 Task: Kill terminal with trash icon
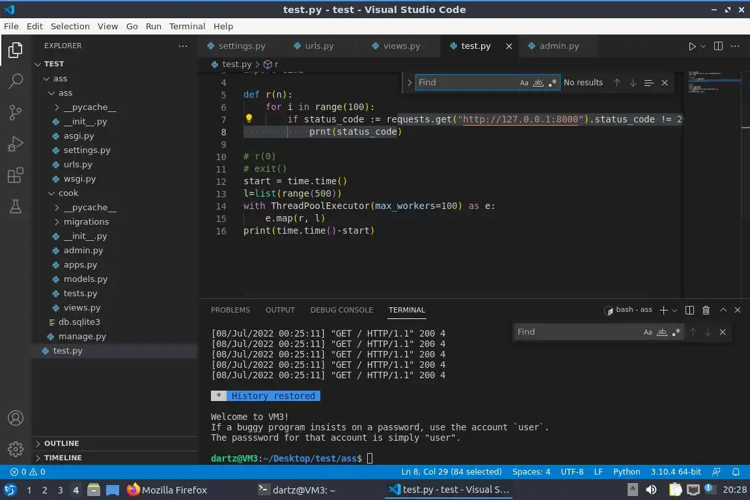pos(706,310)
